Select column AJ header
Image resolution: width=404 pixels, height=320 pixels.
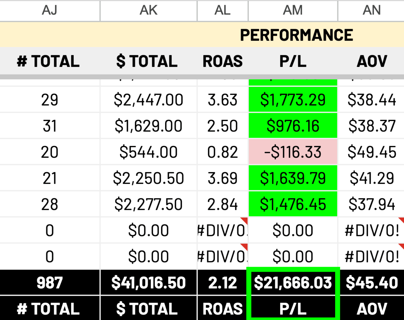click(x=50, y=11)
